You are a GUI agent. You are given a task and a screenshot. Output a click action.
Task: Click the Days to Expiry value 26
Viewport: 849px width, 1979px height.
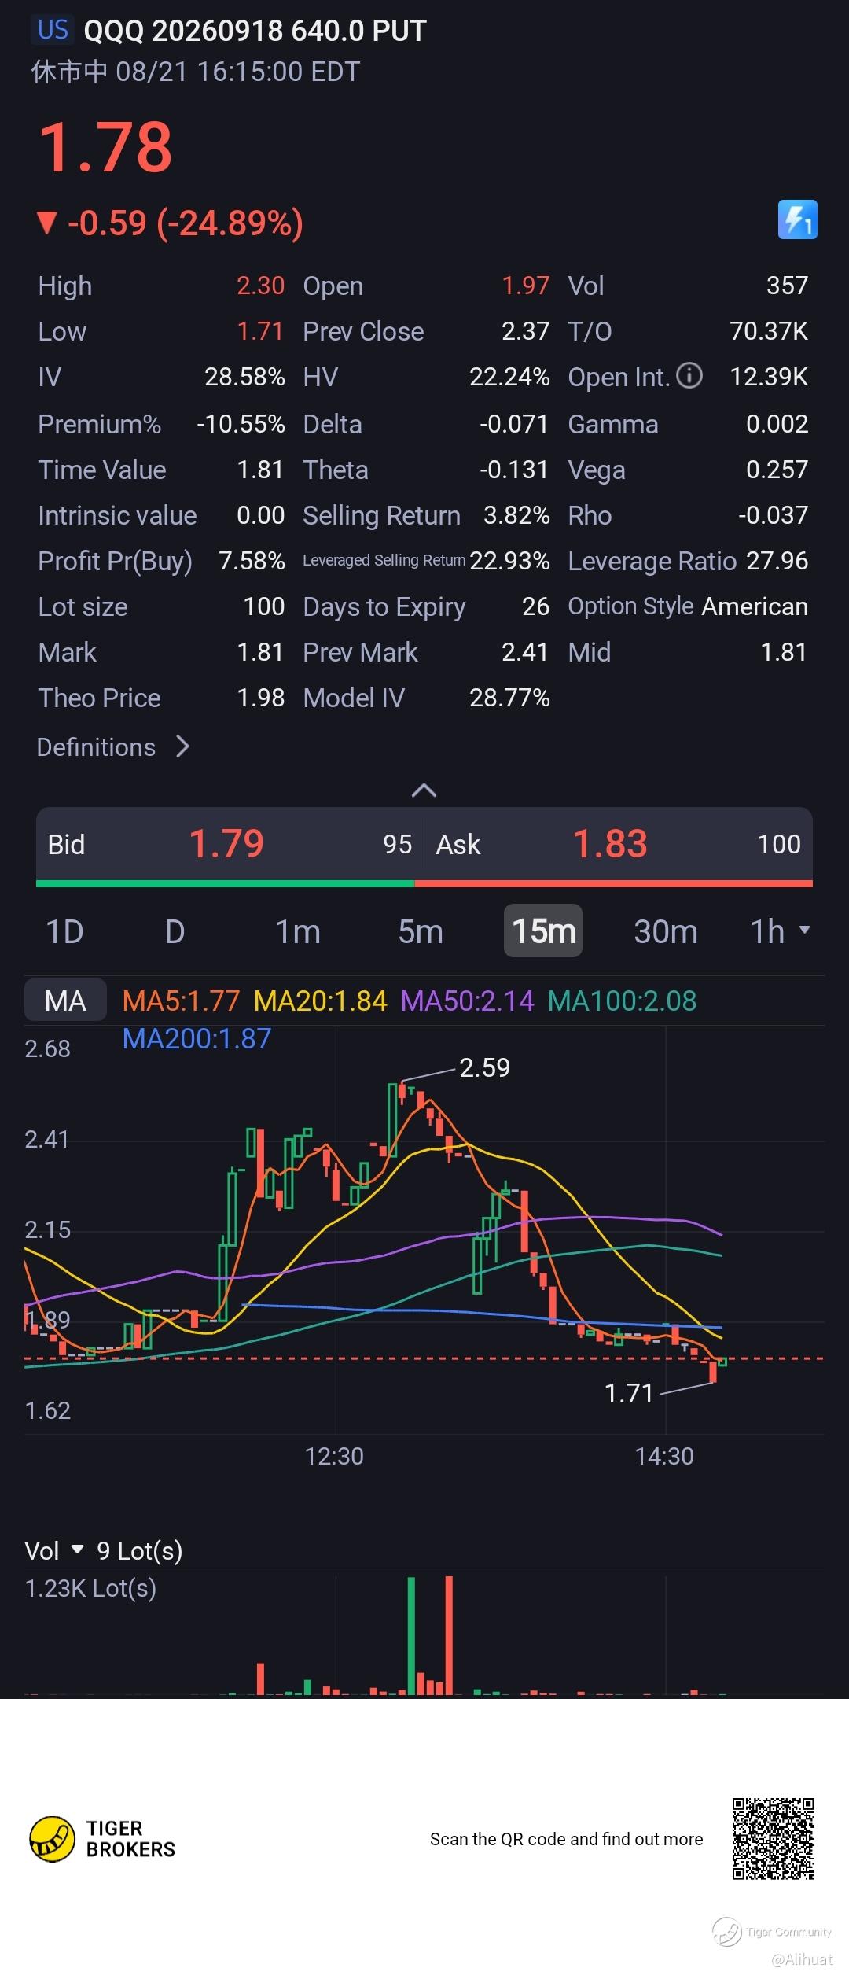point(535,606)
